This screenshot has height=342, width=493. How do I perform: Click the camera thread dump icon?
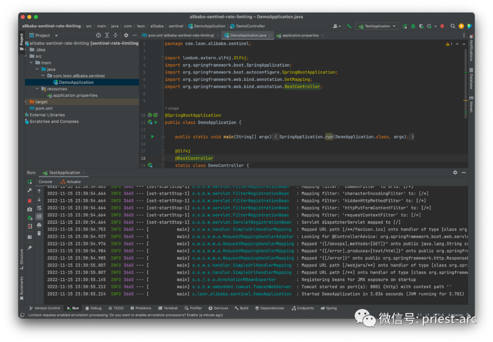pos(30,209)
